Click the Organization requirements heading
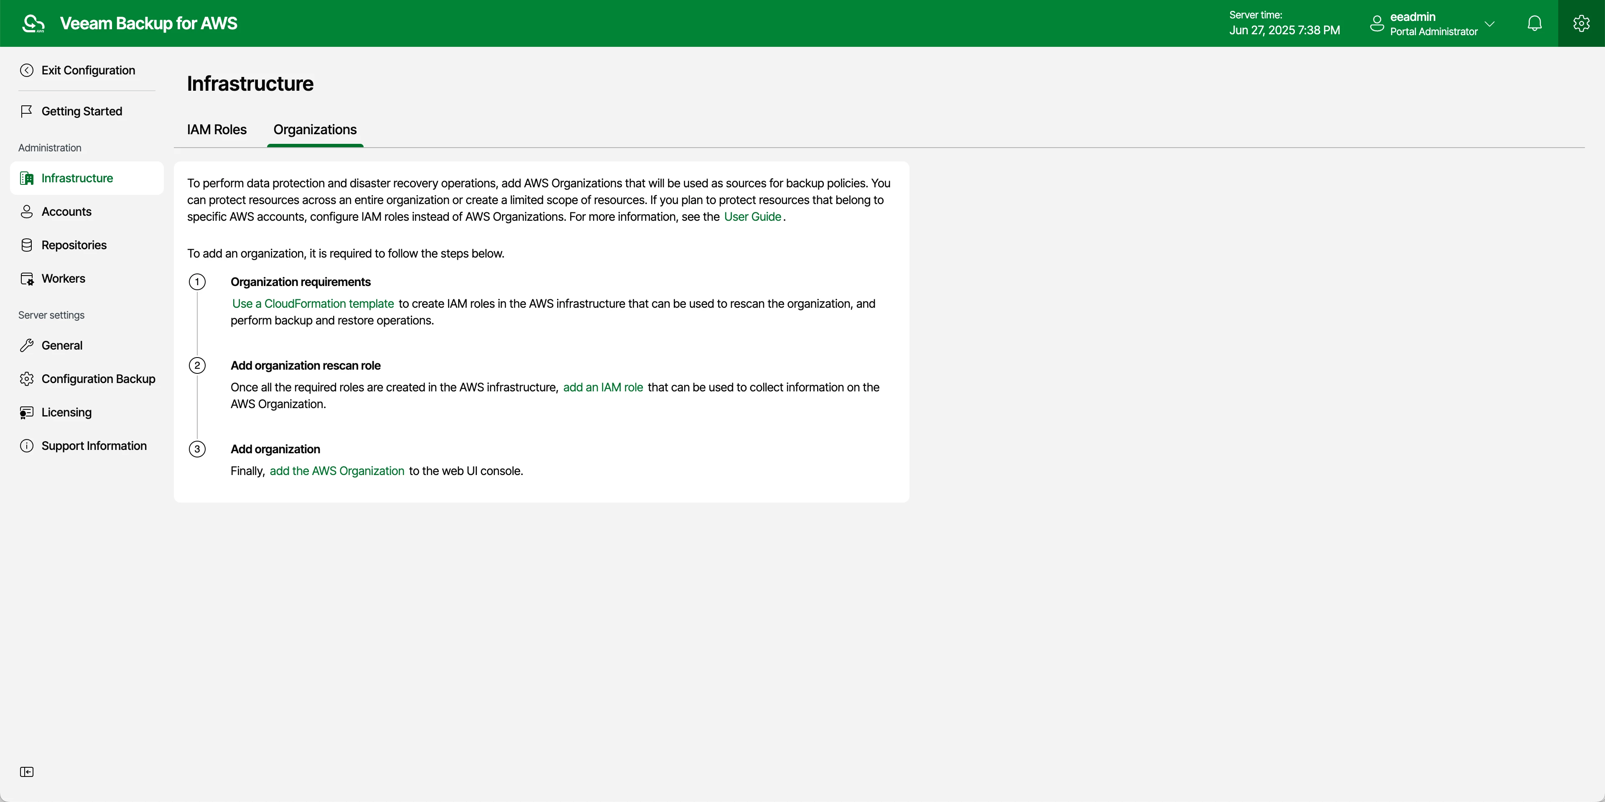 pos(301,282)
